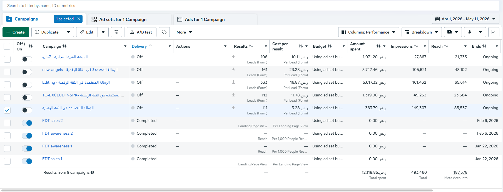This screenshot has width=503, height=192.
Task: Click the horizontal scrollbar at bottom
Action: coord(217,190)
